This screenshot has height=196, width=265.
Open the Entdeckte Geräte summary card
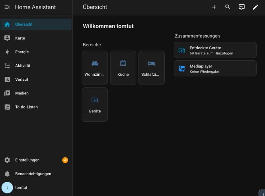[x=215, y=50]
